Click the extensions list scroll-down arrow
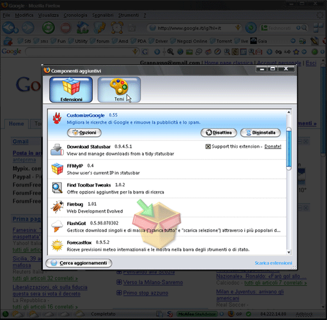The height and width of the screenshot is (320, 327). click(289, 253)
